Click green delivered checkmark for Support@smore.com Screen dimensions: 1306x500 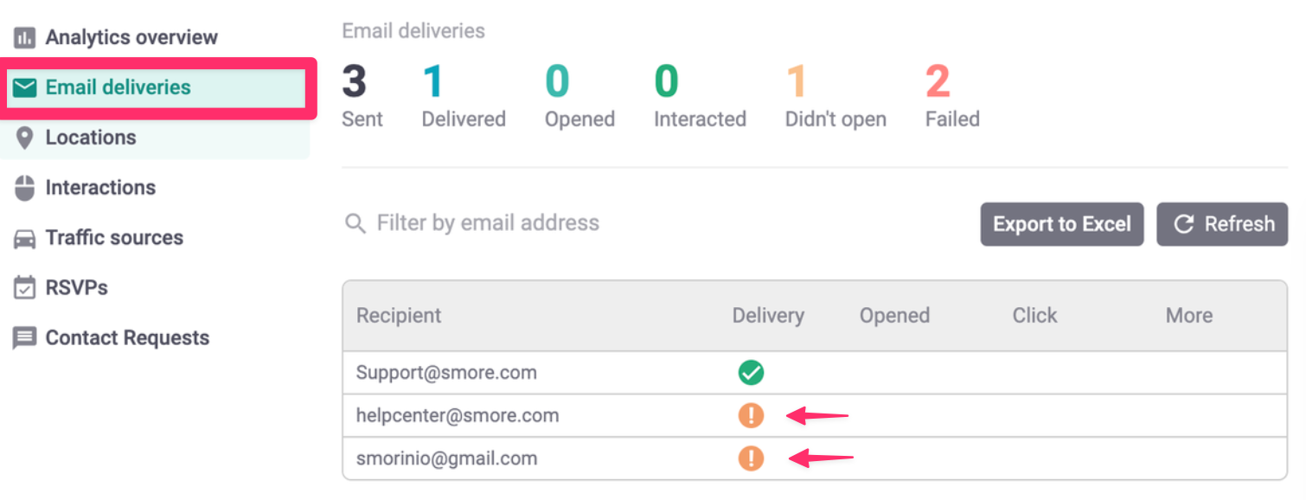[751, 373]
